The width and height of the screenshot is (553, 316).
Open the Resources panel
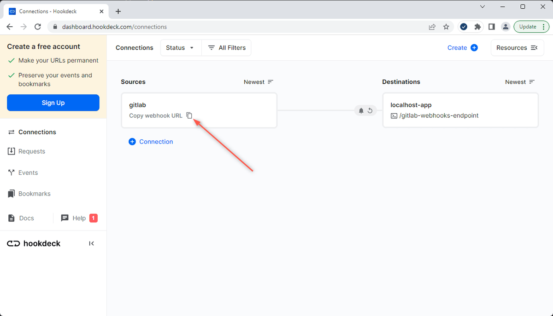pos(517,47)
